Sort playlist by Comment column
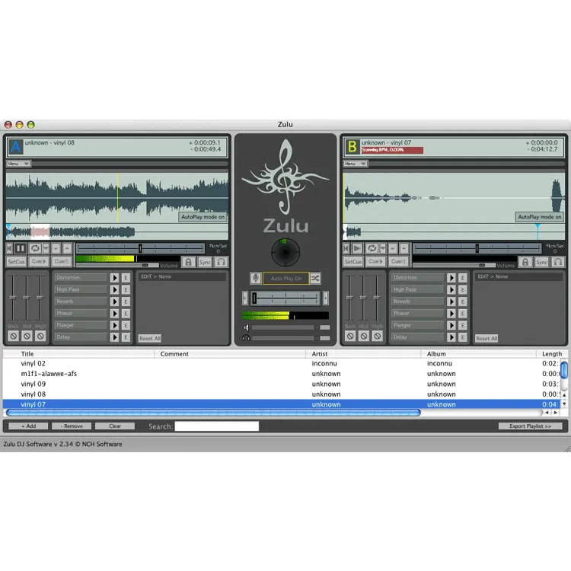The height and width of the screenshot is (571, 571). click(230, 353)
